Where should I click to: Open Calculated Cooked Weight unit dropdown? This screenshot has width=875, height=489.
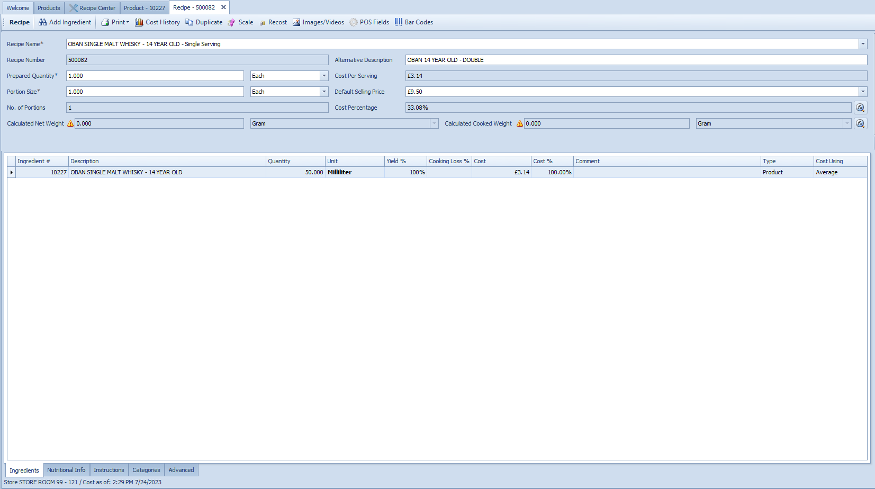pyautogui.click(x=847, y=123)
